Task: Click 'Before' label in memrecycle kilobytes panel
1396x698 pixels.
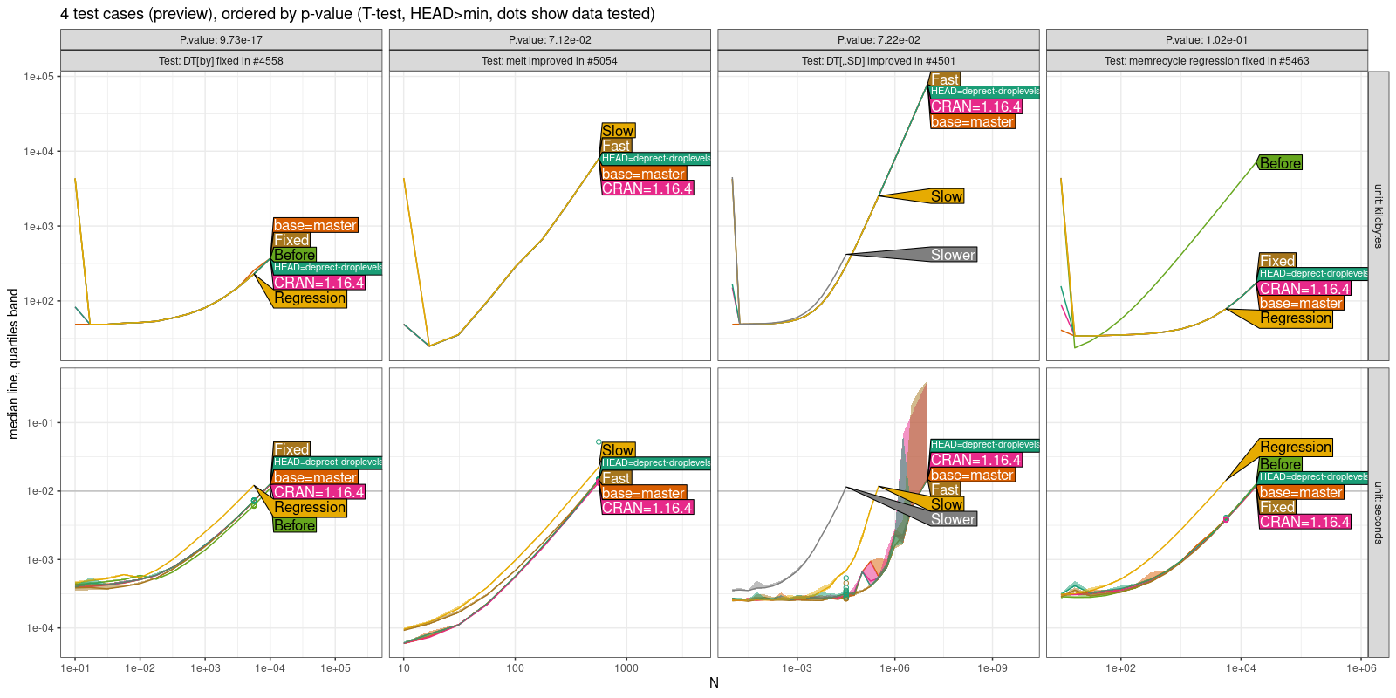Action: pyautogui.click(x=1280, y=163)
